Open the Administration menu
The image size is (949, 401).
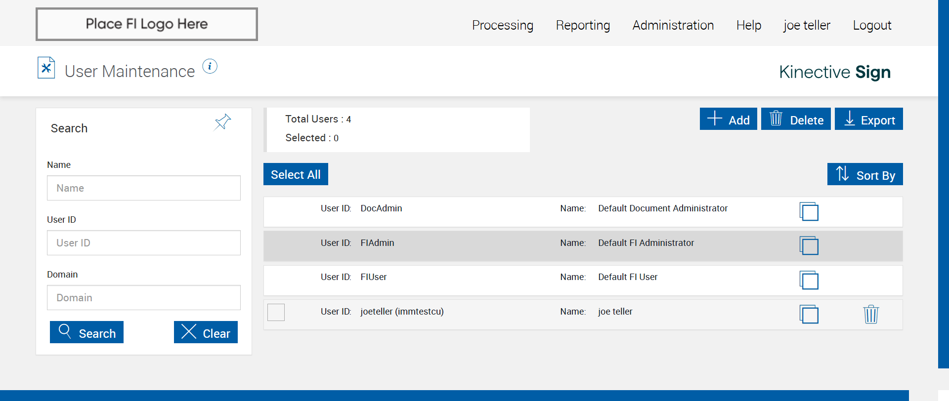pos(673,25)
